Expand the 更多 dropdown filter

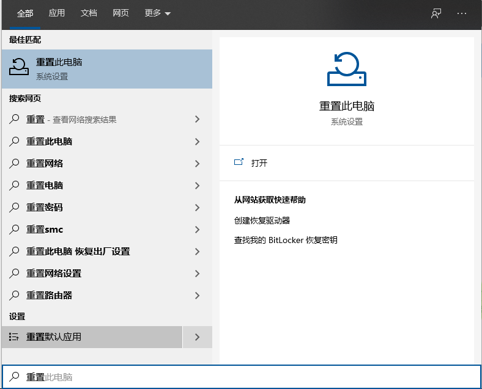click(158, 13)
